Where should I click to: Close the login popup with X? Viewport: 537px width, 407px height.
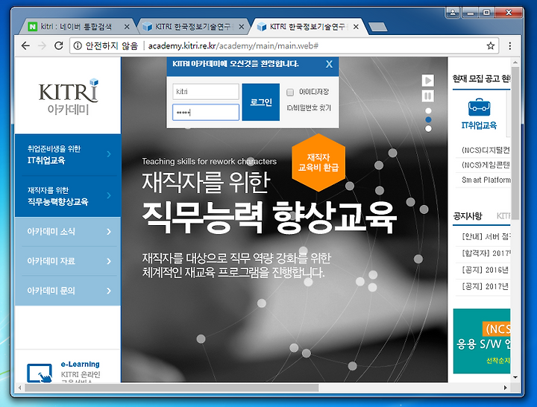[x=329, y=64]
